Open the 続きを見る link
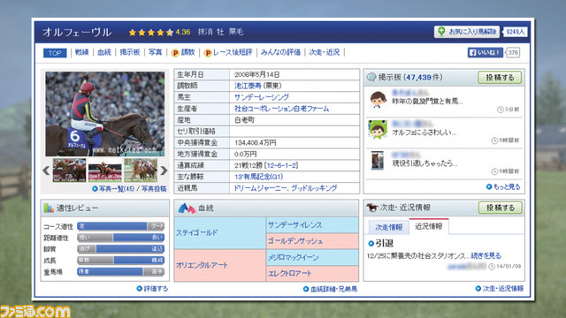Viewport: 566px width, 318px height. point(486,255)
